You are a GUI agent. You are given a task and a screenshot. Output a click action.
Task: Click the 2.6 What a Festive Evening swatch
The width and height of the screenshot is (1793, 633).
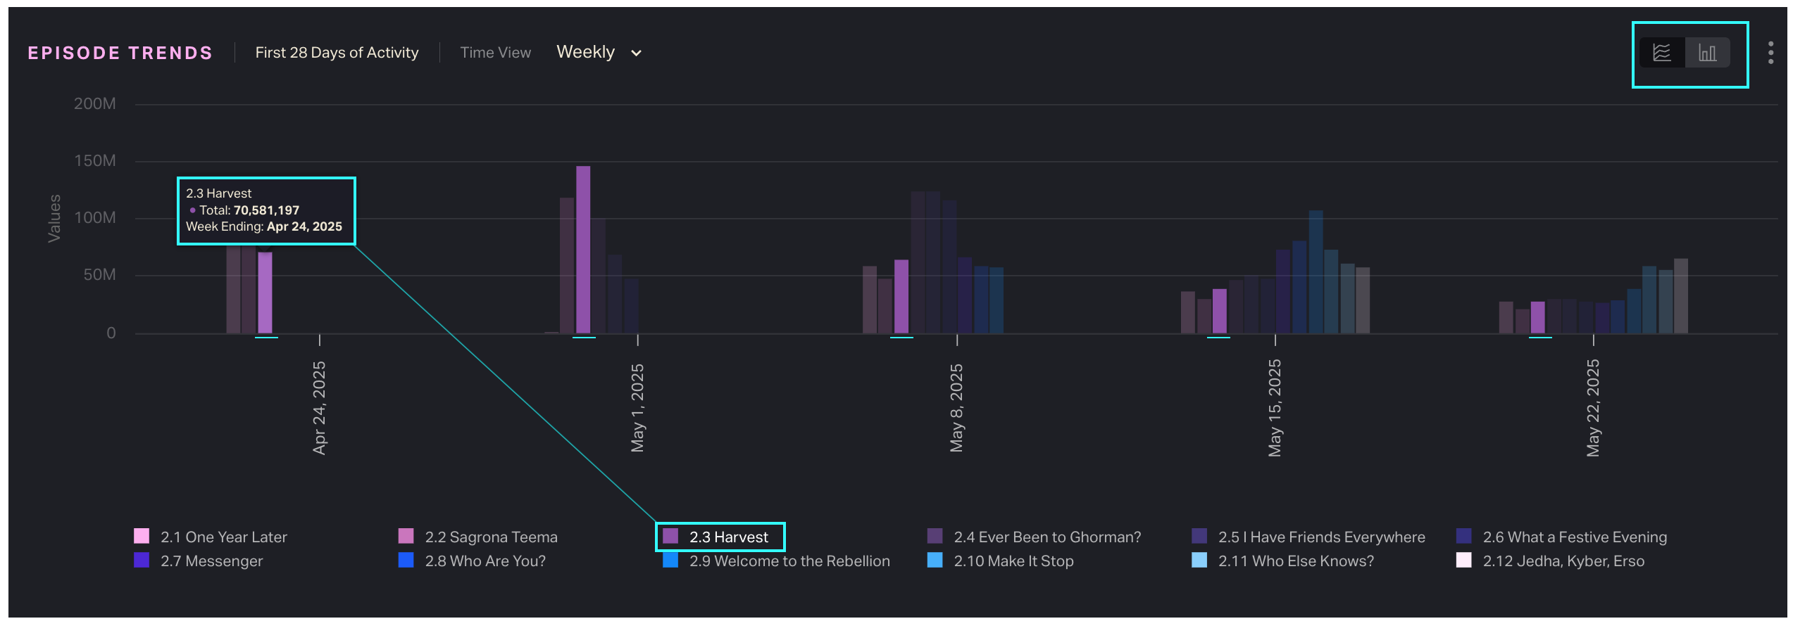(x=1463, y=536)
